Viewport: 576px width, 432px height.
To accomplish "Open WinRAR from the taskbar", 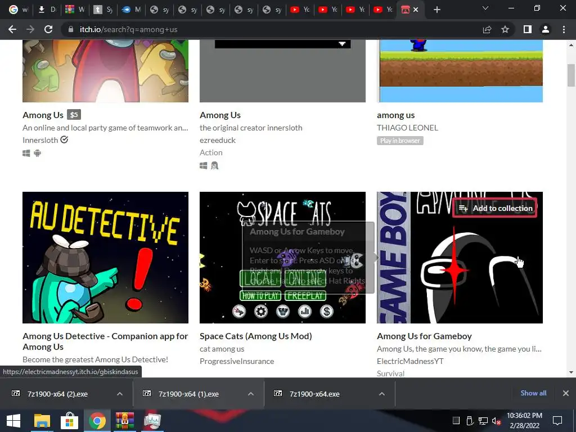I will click(x=125, y=421).
